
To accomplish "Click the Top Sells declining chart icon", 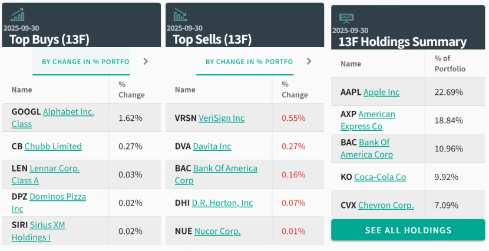I will point(180,14).
